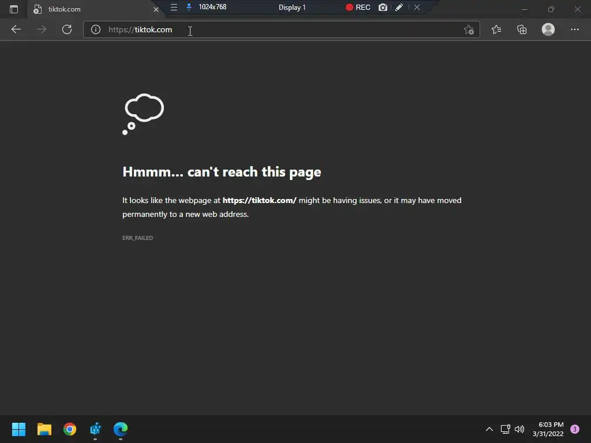Open the Collections panel
This screenshot has height=443, width=591.
coord(522,29)
